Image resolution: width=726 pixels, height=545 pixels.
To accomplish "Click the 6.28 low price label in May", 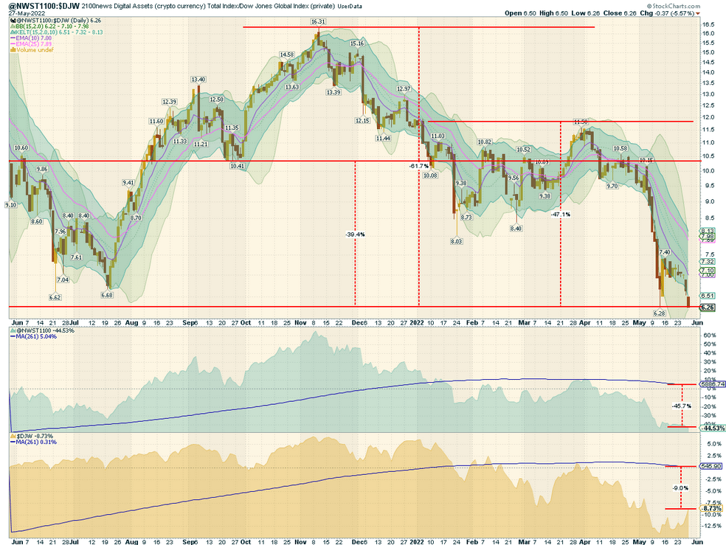I will tap(660, 313).
